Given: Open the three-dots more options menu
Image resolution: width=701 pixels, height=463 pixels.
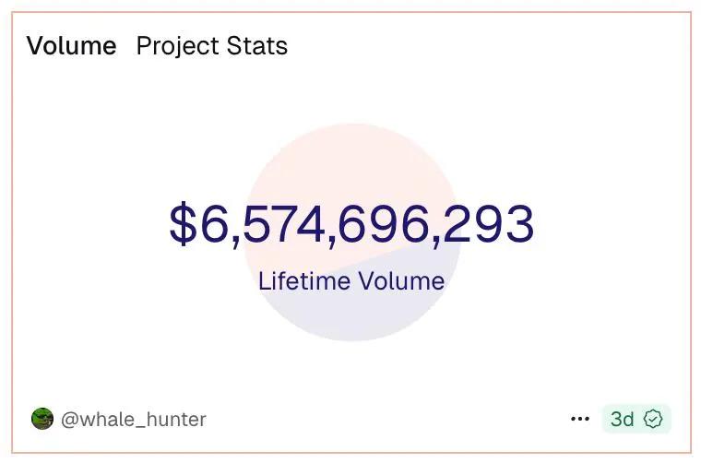Looking at the screenshot, I should click(x=580, y=419).
